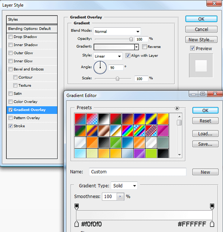Select the #f0f0f0 color stop
Screen dimensions: 223x232
pos(77,224)
